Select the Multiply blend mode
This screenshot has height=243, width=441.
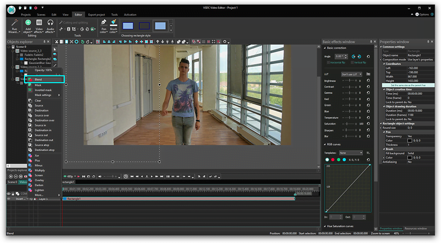tap(40, 171)
